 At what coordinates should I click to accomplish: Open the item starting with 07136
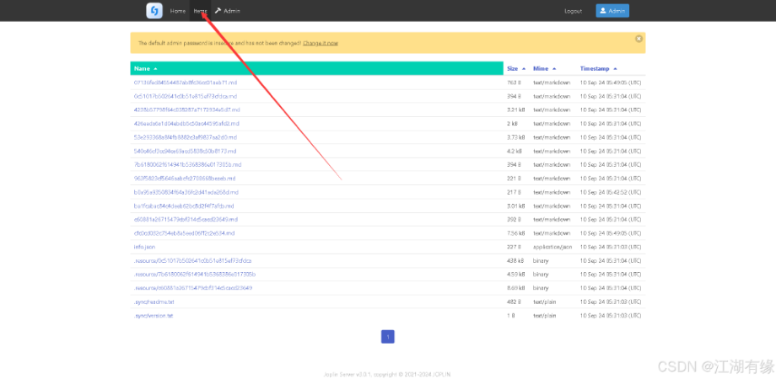[185, 83]
